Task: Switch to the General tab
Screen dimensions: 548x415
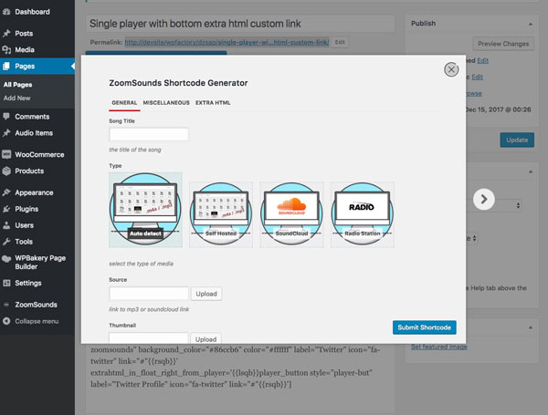Action: [x=124, y=103]
